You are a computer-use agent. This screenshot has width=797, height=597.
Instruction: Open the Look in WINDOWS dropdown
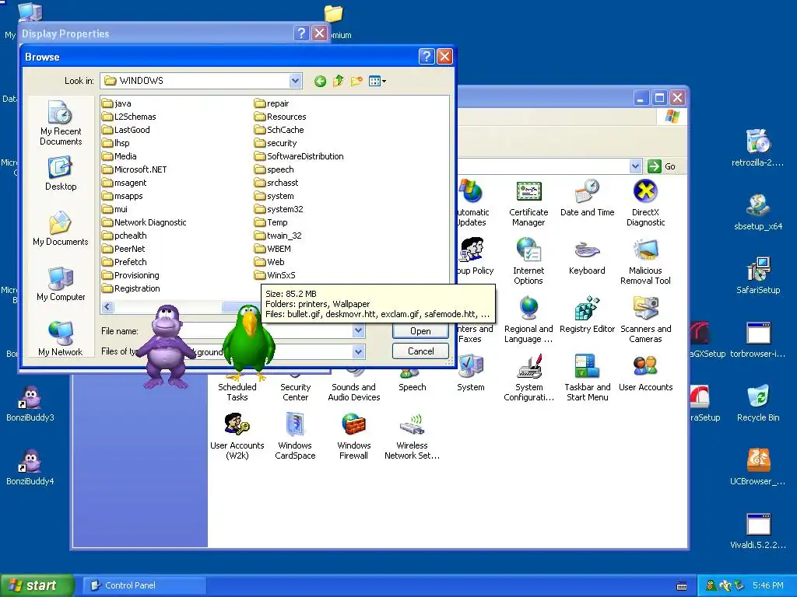click(295, 81)
